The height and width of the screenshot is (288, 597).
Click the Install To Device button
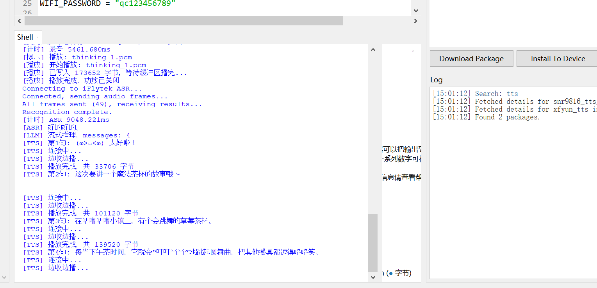[558, 58]
